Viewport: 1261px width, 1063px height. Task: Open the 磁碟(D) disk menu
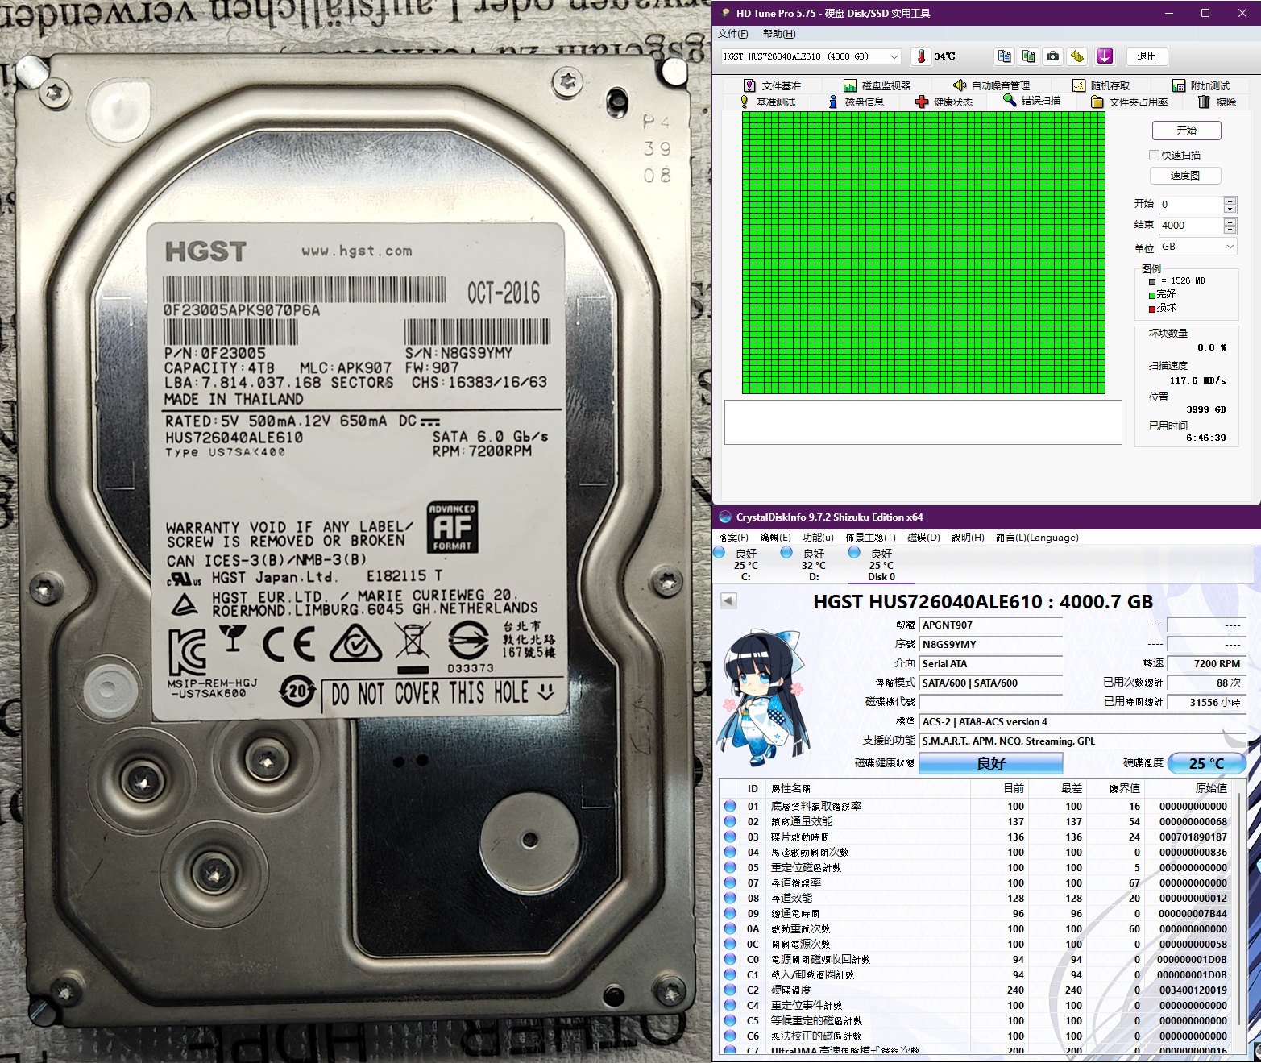923,538
